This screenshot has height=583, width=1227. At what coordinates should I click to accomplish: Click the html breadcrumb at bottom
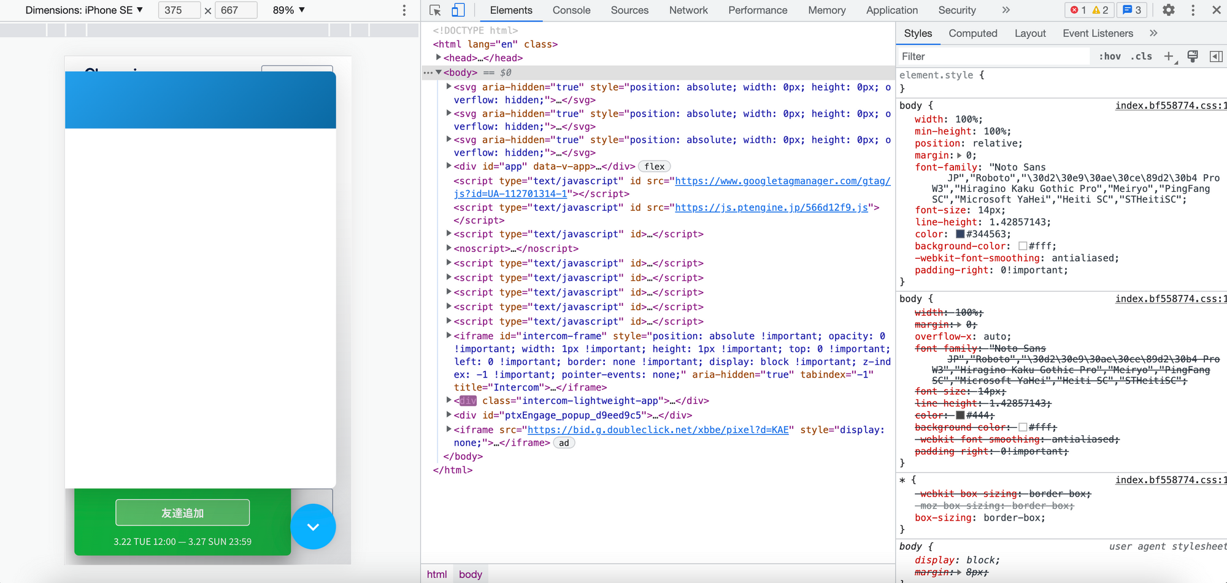437,574
